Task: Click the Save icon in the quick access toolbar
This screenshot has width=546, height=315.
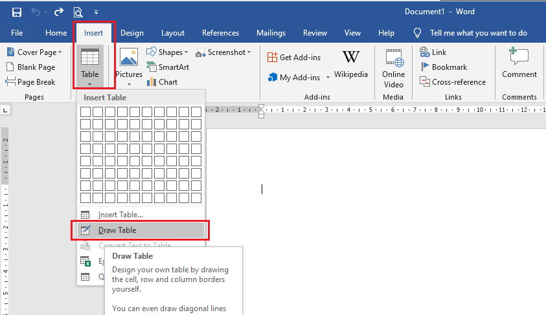Action: pyautogui.click(x=17, y=12)
